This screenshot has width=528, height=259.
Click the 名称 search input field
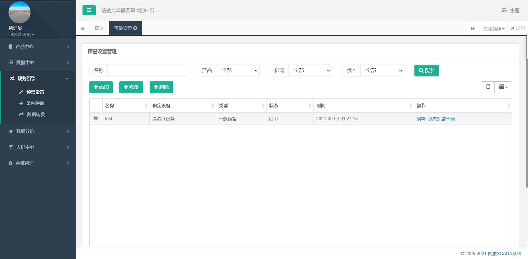tap(147, 71)
